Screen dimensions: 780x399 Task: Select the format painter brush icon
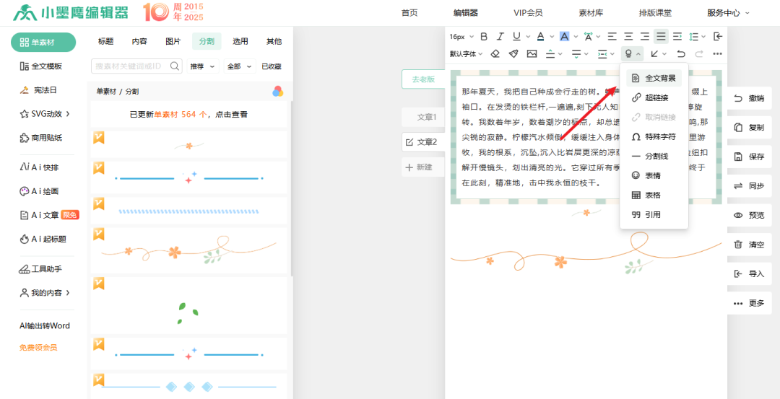coord(513,53)
